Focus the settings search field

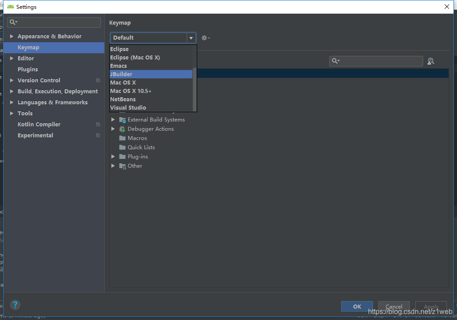click(x=54, y=22)
